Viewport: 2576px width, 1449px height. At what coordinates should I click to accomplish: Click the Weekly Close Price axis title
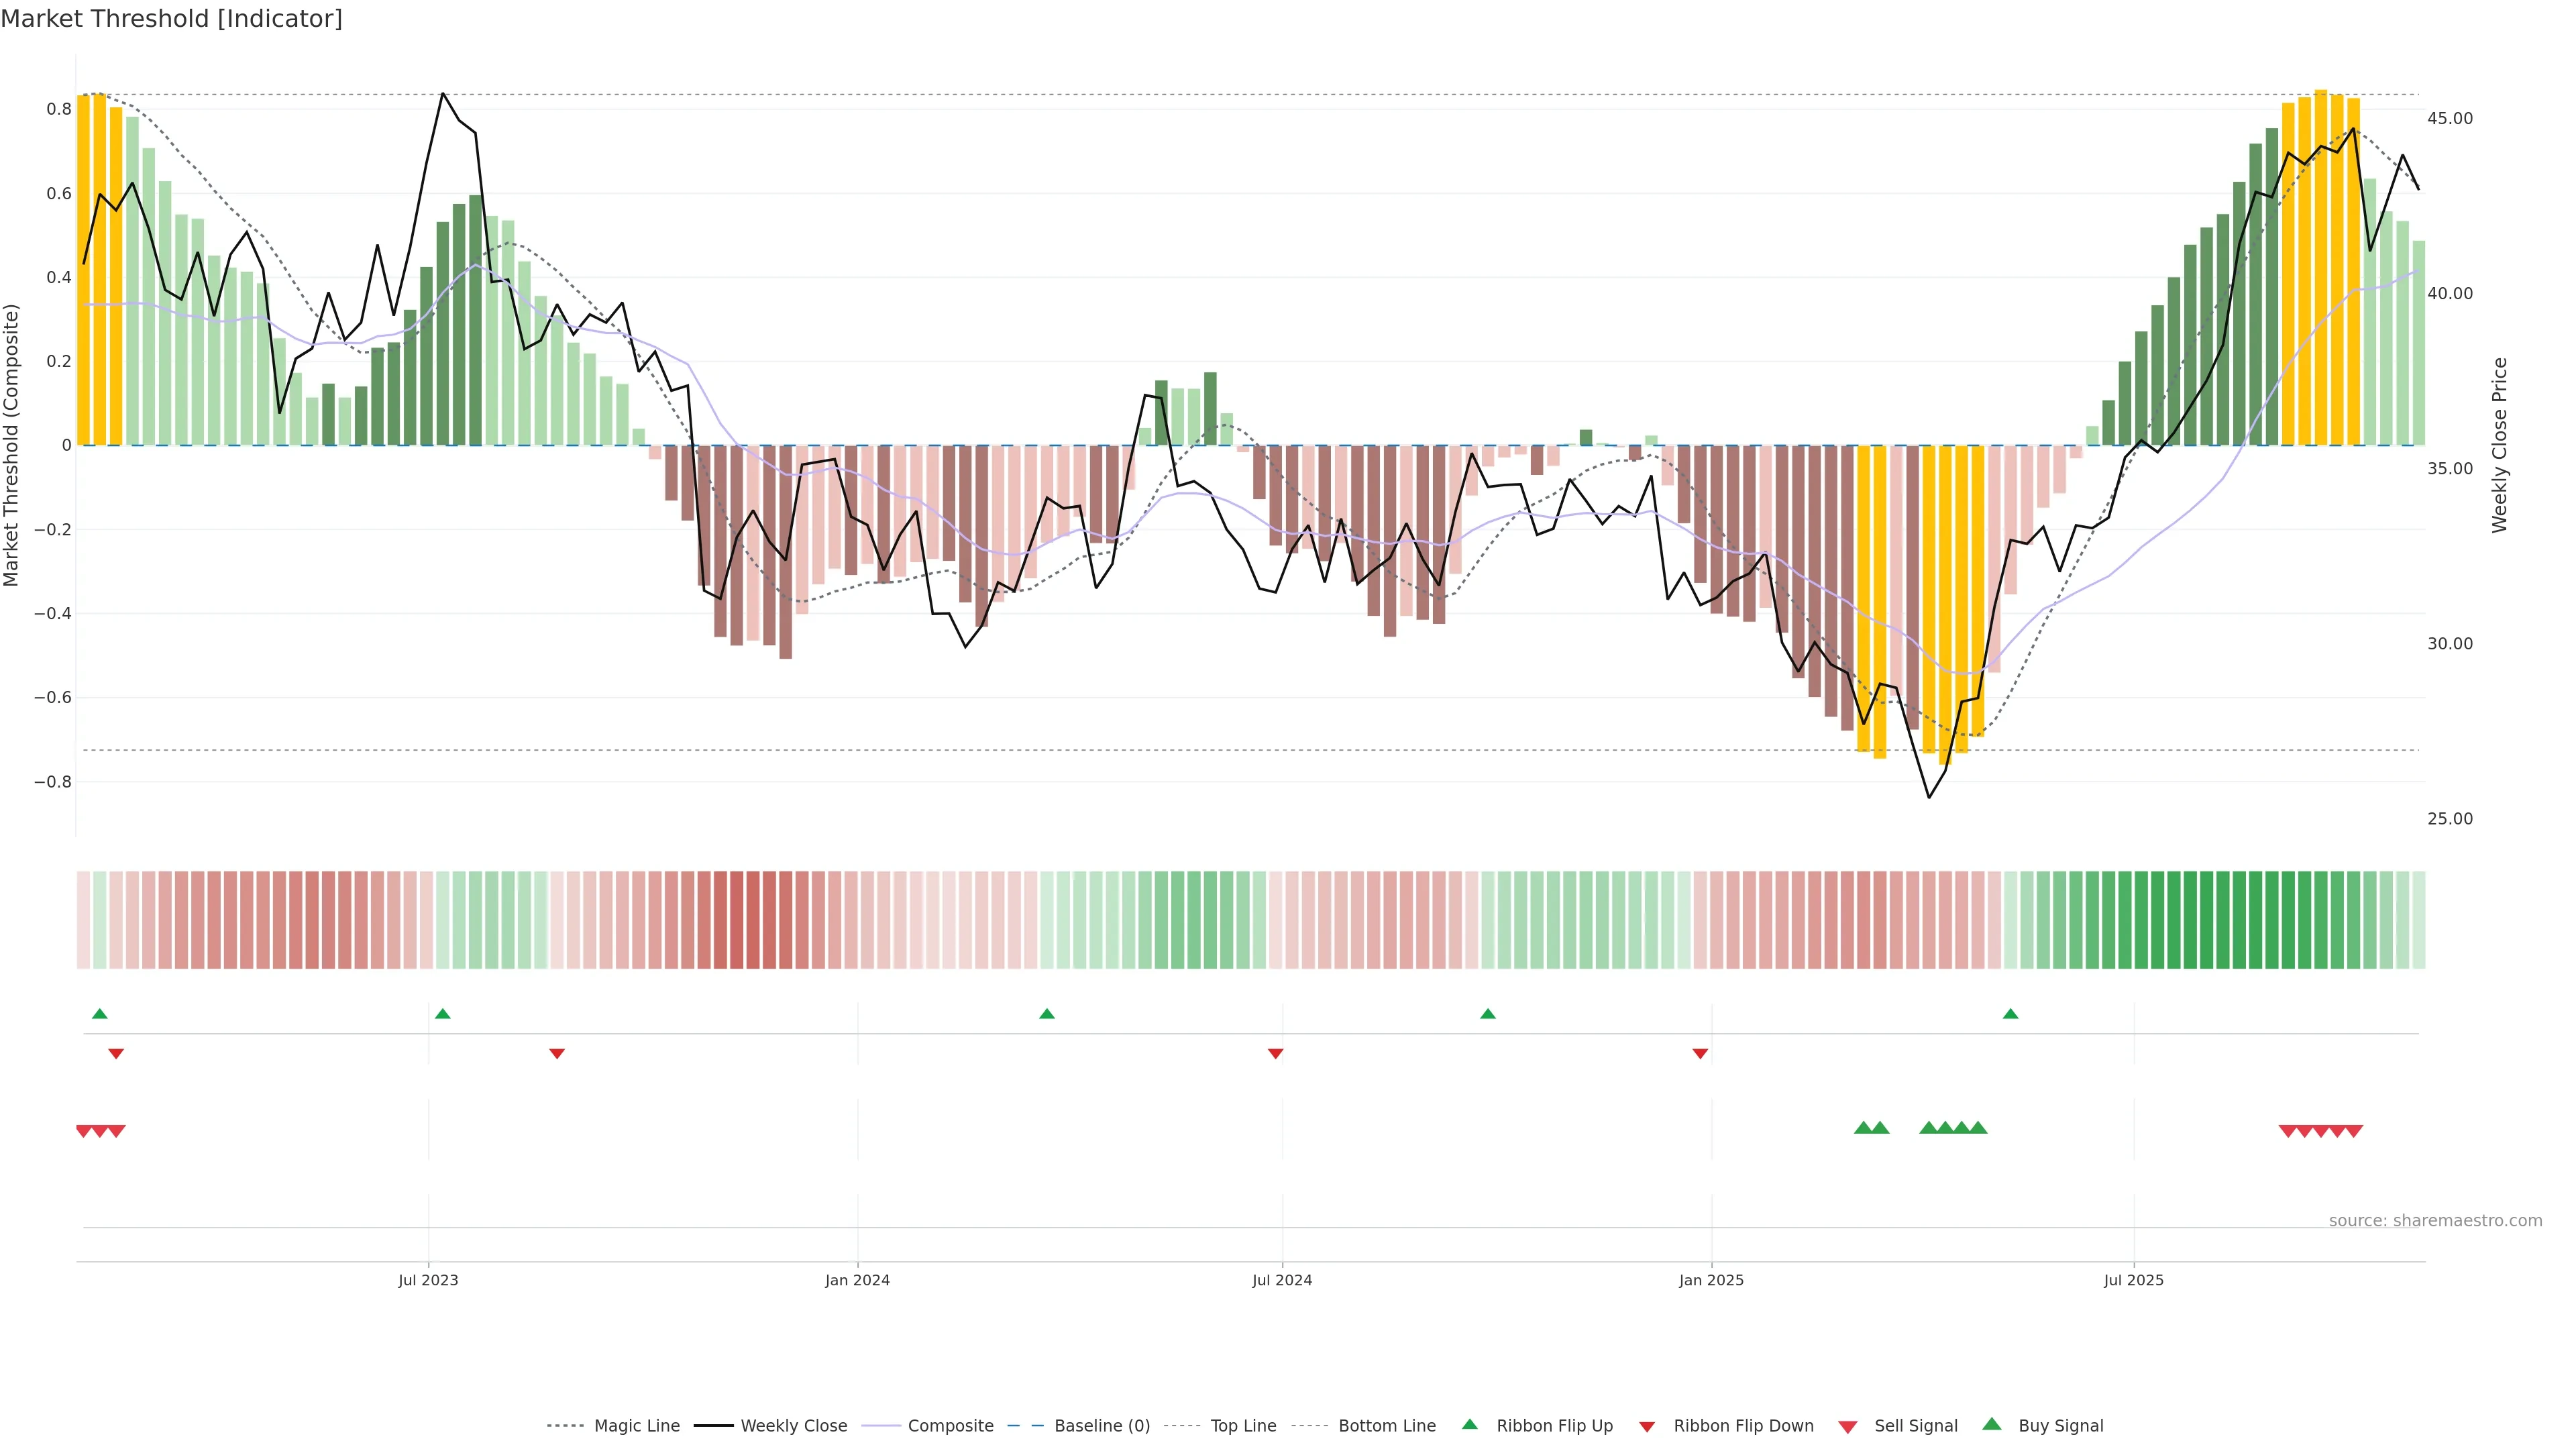point(2499,445)
